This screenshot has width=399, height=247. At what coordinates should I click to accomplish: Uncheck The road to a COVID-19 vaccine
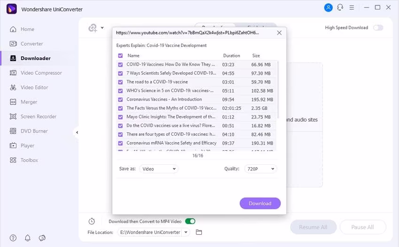pos(120,82)
